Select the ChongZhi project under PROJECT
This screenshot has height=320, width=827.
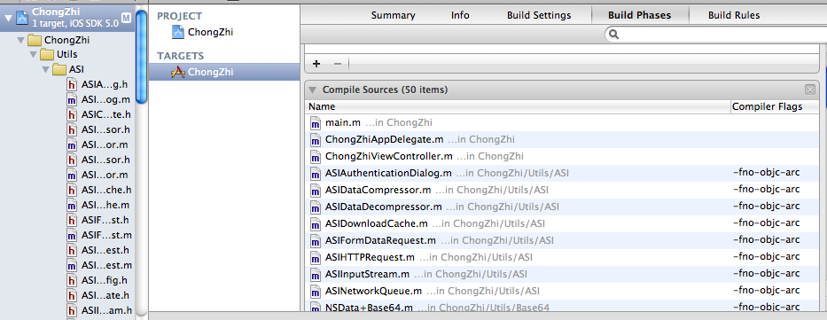pyautogui.click(x=210, y=32)
